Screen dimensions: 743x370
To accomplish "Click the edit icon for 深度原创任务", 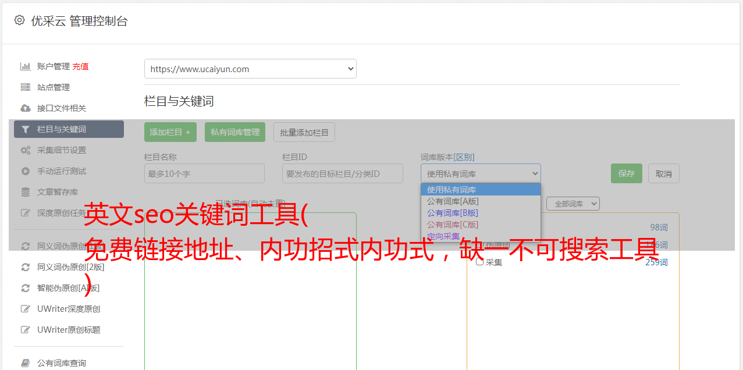I will point(25,213).
